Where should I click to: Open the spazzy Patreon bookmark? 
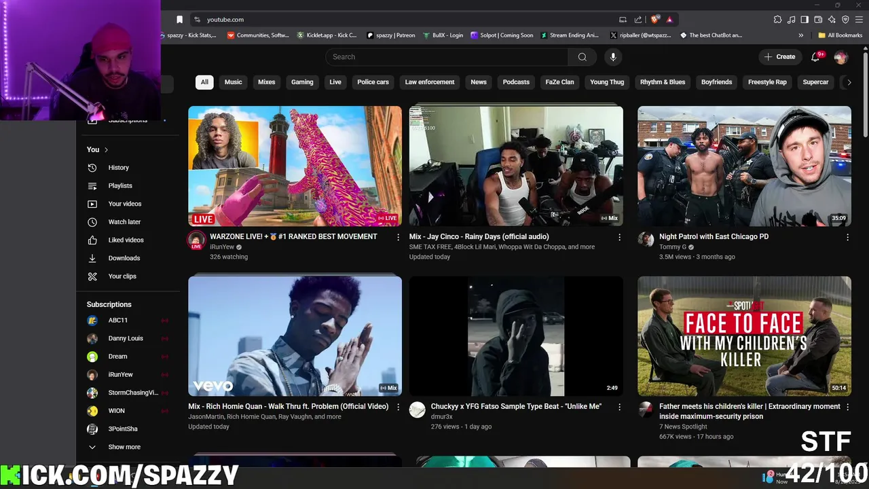[x=390, y=35]
